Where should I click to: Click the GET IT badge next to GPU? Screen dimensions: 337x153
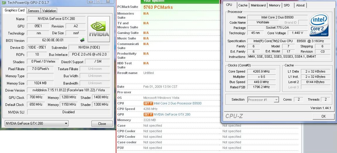pyautogui.click(x=148, y=115)
